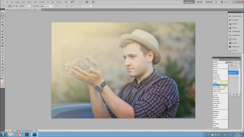
Task: Open the Arrange Documents dropdown
Action: point(88,2)
